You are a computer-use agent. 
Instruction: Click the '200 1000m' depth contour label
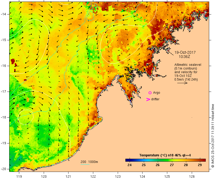pos(89,162)
